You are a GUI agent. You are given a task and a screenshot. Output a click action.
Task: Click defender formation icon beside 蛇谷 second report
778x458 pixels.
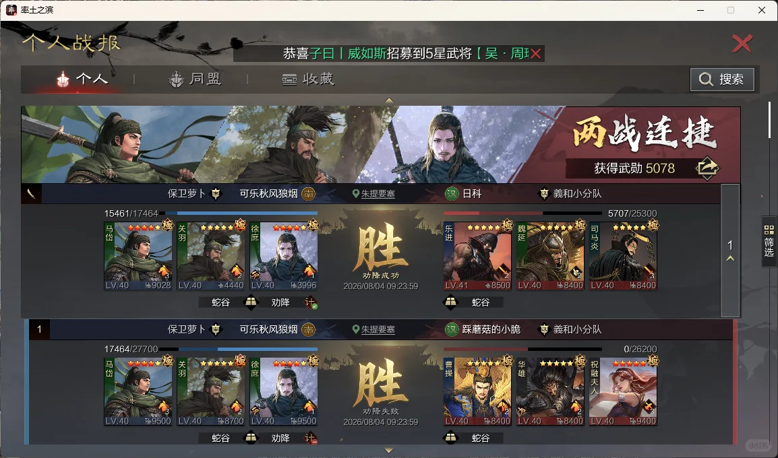[x=450, y=438]
